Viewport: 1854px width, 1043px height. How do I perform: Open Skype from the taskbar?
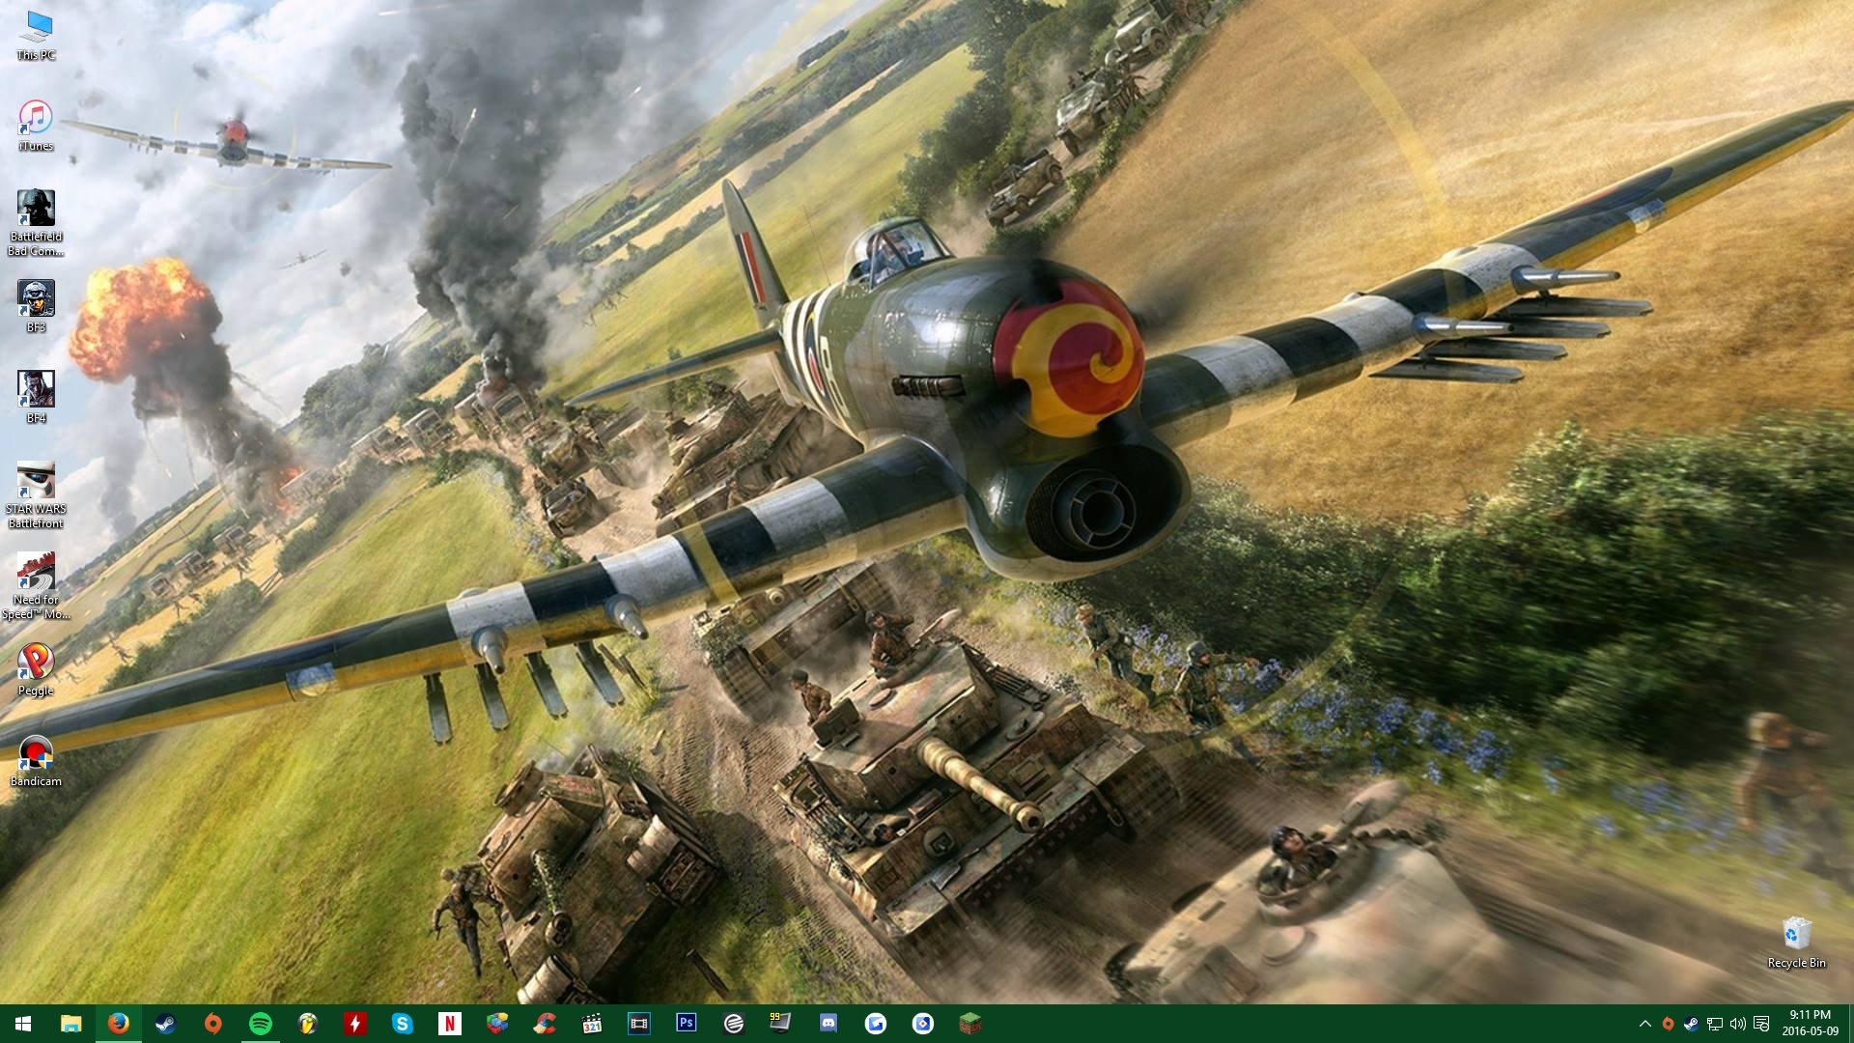point(403,1024)
